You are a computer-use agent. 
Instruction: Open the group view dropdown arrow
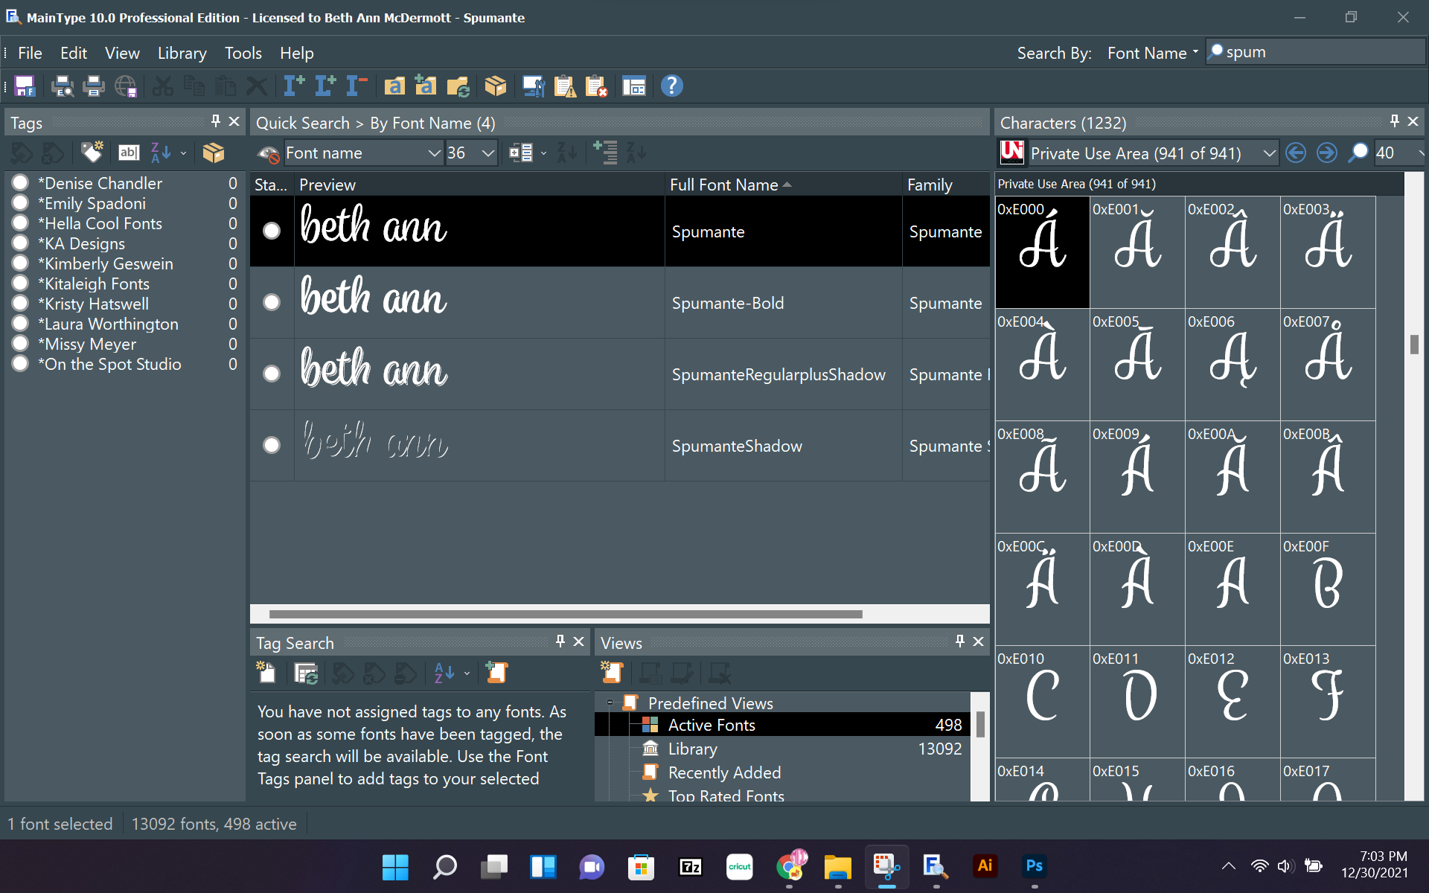[543, 153]
